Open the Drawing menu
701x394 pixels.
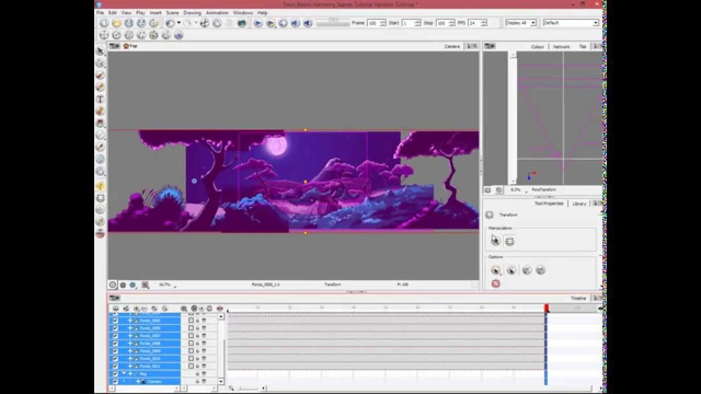192,13
